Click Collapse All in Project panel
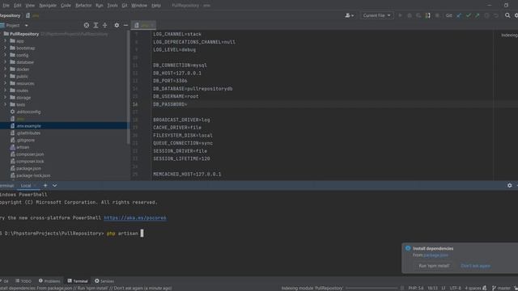The image size is (518, 291). tap(104, 25)
